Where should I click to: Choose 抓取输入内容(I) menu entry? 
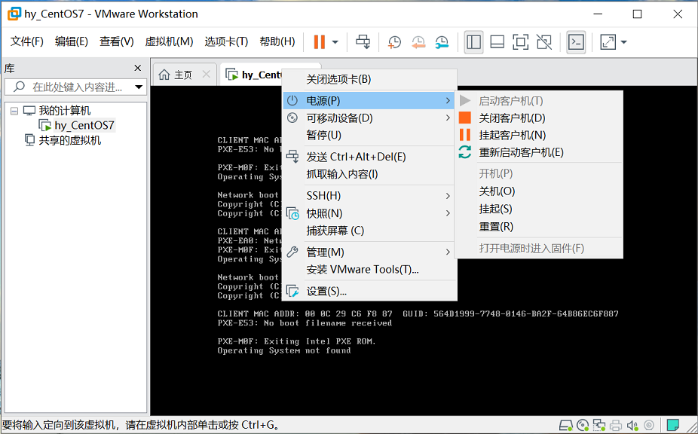click(369, 174)
